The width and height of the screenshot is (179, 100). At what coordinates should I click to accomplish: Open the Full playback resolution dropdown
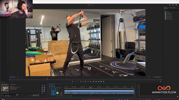tap(150, 77)
